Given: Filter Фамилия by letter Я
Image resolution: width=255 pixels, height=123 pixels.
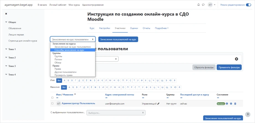Looking at the screenshot, I should (179, 87).
